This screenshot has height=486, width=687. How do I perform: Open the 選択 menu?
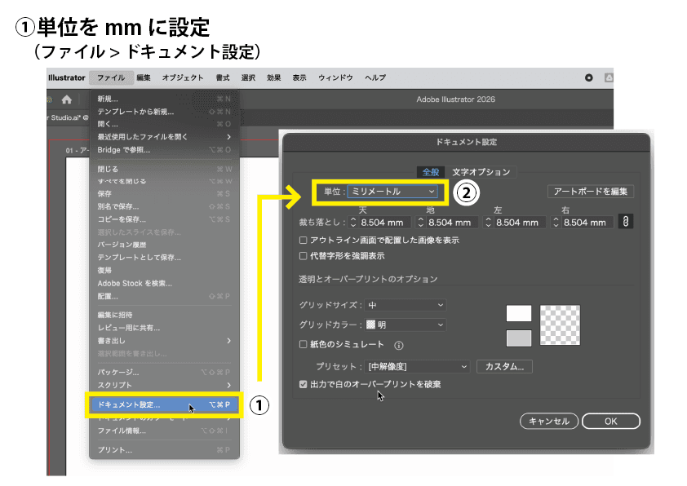[248, 78]
